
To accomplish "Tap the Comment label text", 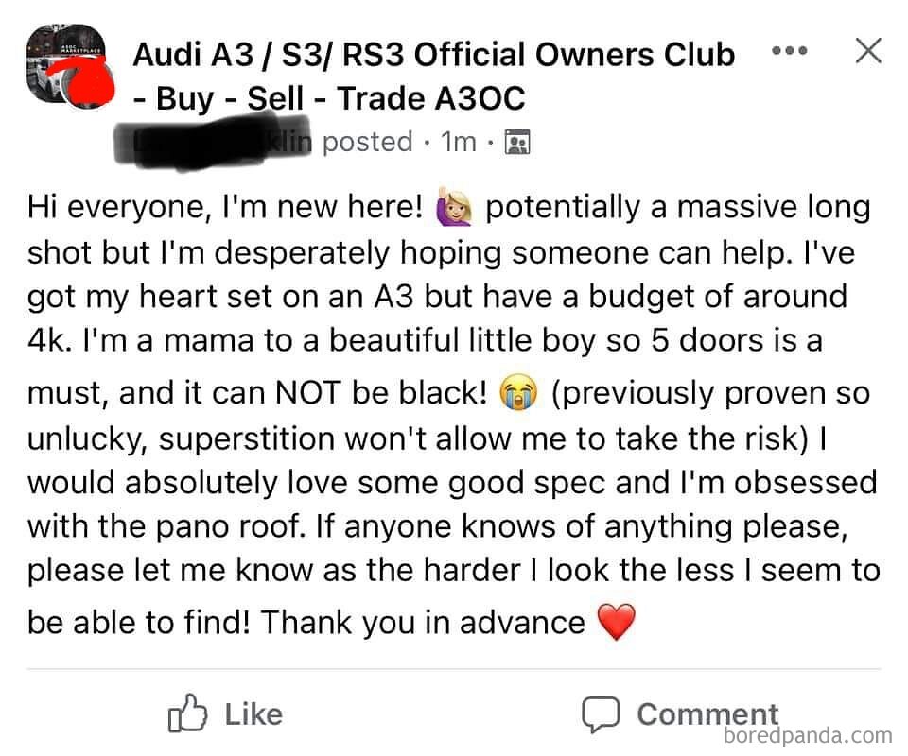I will tap(707, 714).
